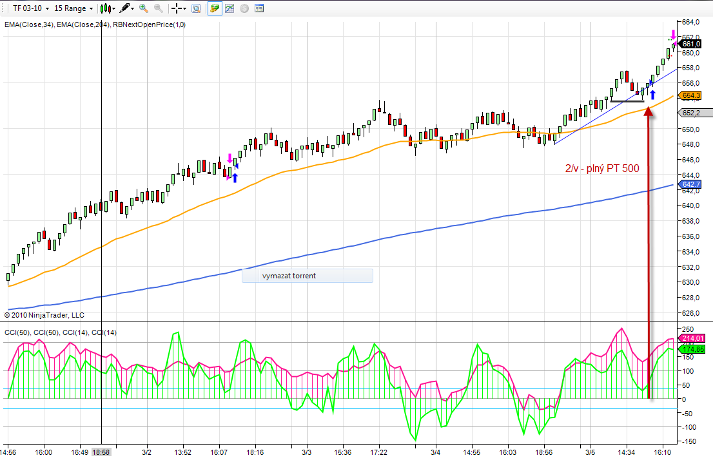The width and height of the screenshot is (713, 460).
Task: Click the toolbar drag grip handle
Action: pyautogui.click(x=4, y=8)
